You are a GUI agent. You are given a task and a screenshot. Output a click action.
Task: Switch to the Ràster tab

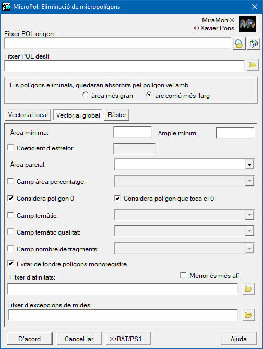(117, 115)
